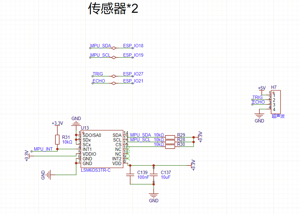The width and height of the screenshot is (300, 214).
Task: Select the diamond link between MPU_SCL and ESP_IO19
Action: 114,57
